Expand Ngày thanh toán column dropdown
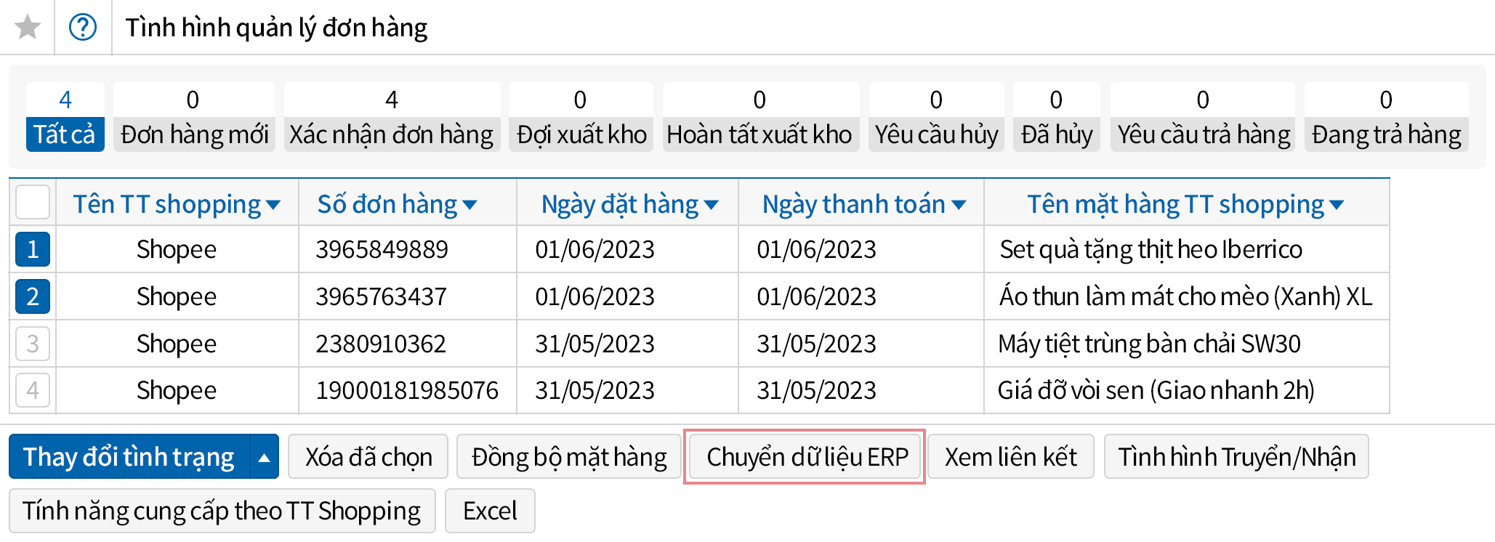1495x542 pixels. pyautogui.click(x=959, y=206)
